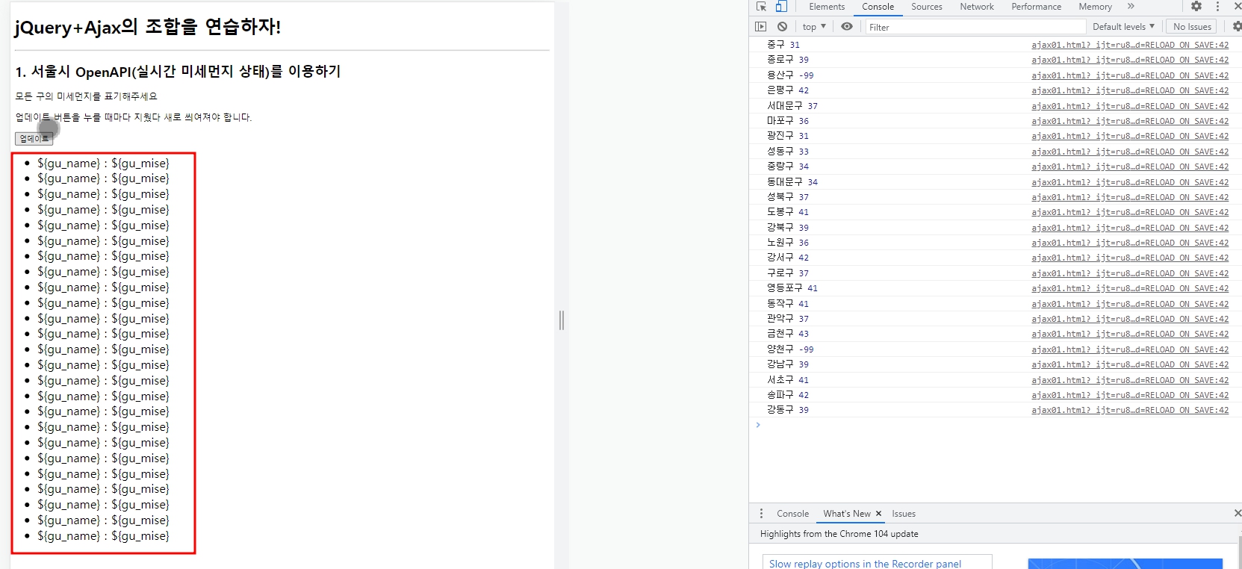The width and height of the screenshot is (1242, 569).
Task: Click the 영등포구 41 log entry
Action: click(792, 288)
